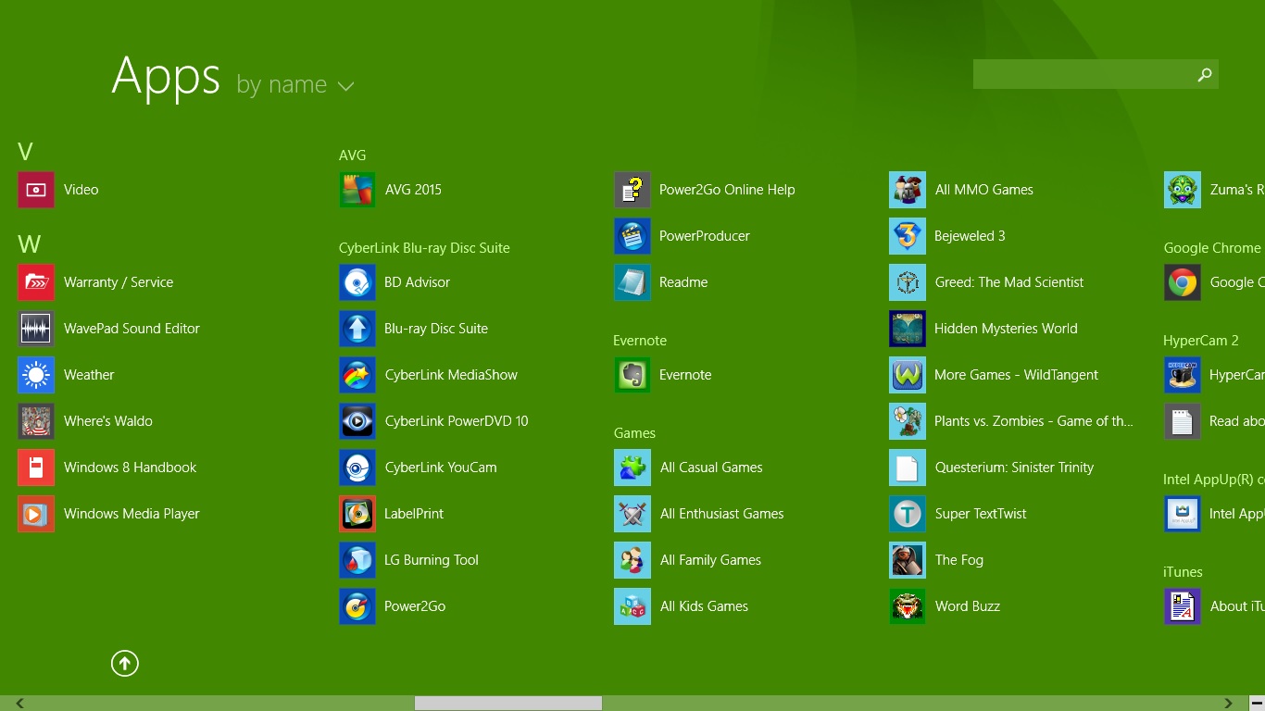This screenshot has width=1265, height=711.
Task: Open the Evernote elephant icon
Action: [632, 375]
